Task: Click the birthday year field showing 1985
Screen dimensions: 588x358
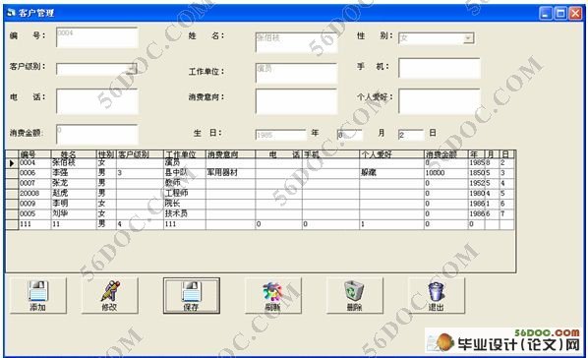Action: coord(280,135)
